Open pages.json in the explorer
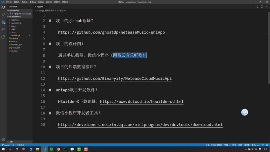 click(x=16, y=48)
